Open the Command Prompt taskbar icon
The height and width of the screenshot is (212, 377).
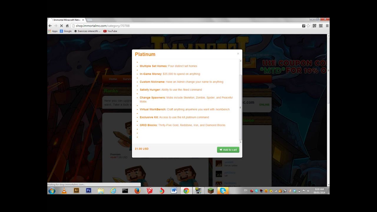pyautogui.click(x=125, y=191)
